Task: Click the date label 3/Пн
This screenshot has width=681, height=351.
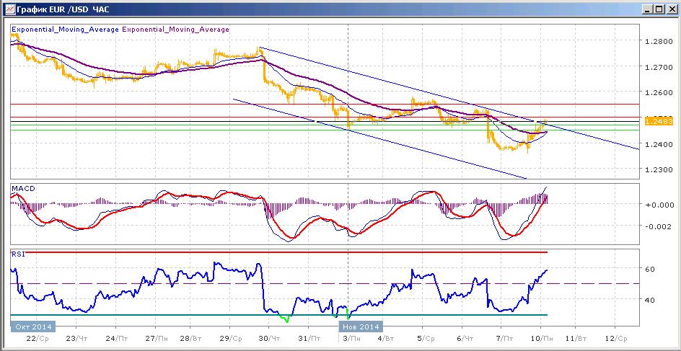Action: pyautogui.click(x=351, y=339)
